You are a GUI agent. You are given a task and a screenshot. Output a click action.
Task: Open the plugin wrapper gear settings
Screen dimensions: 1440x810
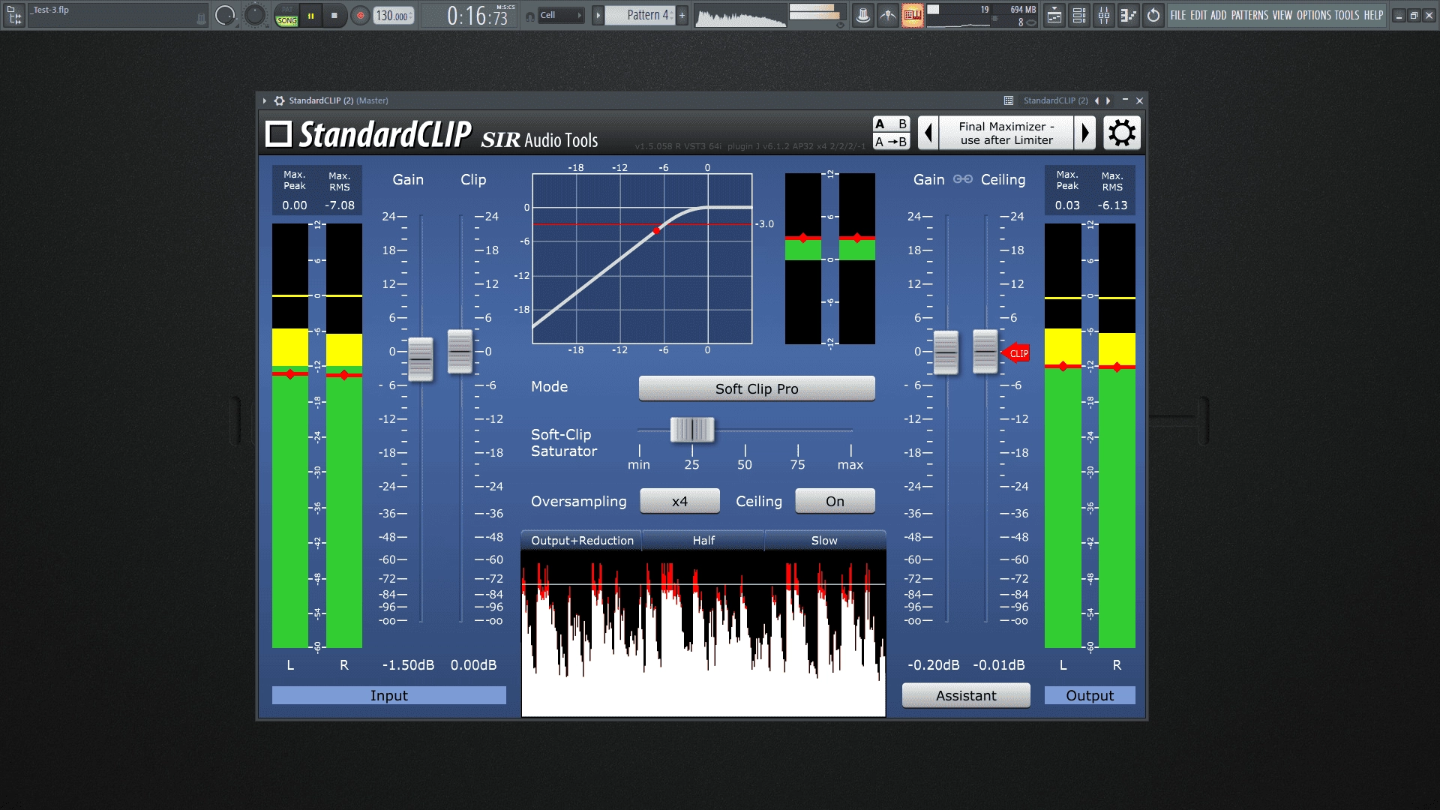(x=279, y=100)
